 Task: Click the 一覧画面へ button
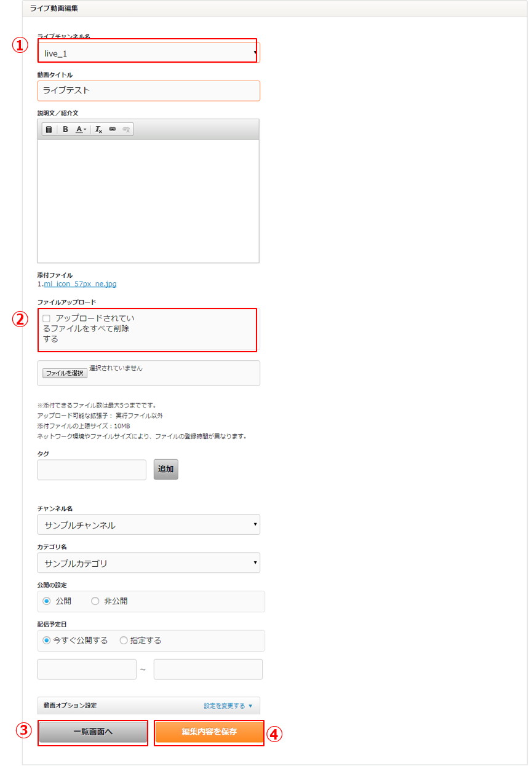pos(93,732)
